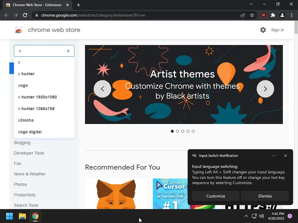The image size is (298, 223).
Task: Open the Developer Tools category
Action: tap(29, 153)
